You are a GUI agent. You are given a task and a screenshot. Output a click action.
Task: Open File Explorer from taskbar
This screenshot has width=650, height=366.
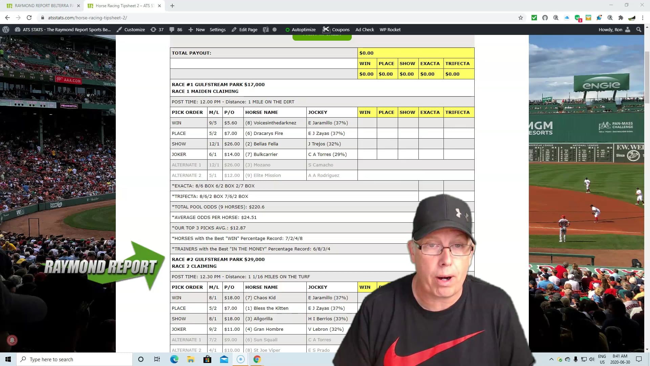pyautogui.click(x=191, y=359)
